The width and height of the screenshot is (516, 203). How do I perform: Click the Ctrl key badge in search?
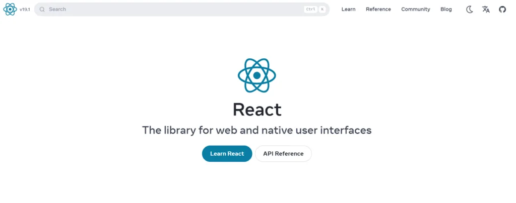[310, 9]
